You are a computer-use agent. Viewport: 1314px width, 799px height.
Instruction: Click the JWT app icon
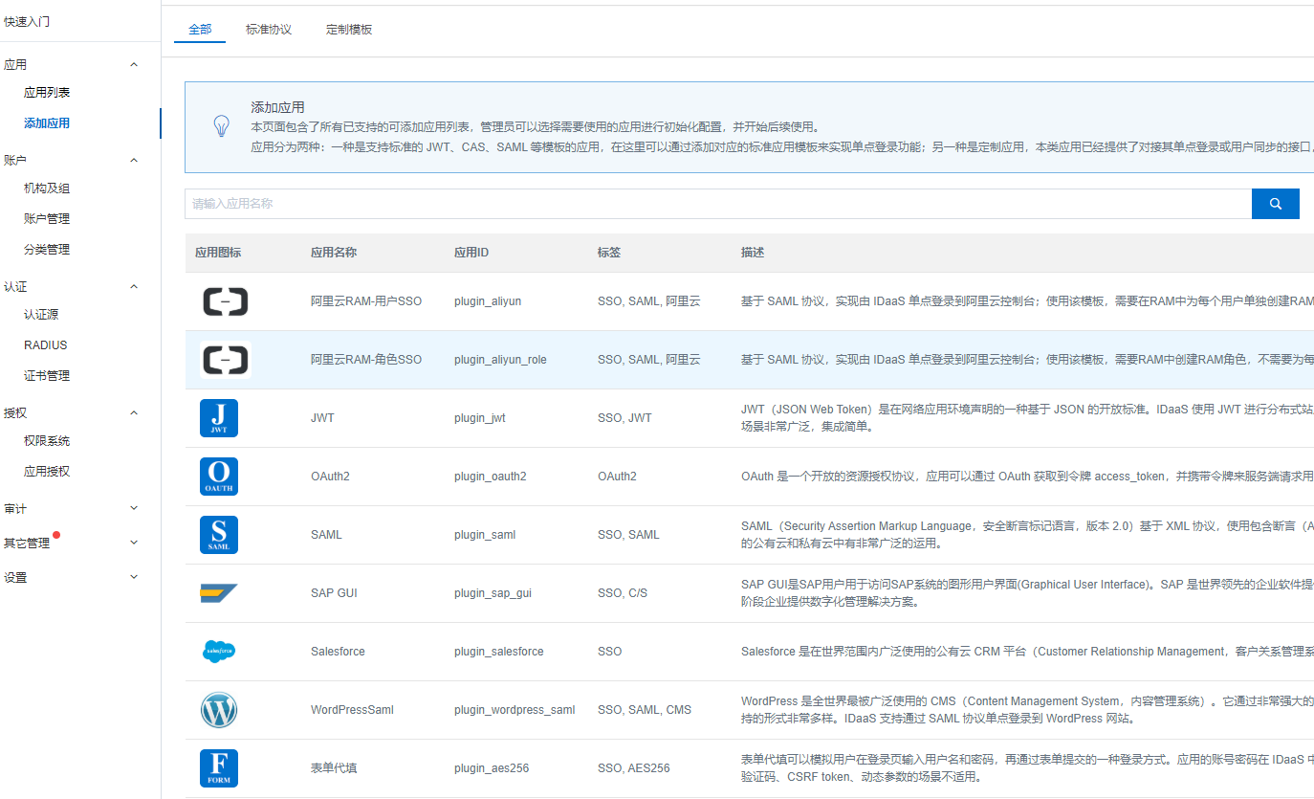(219, 418)
